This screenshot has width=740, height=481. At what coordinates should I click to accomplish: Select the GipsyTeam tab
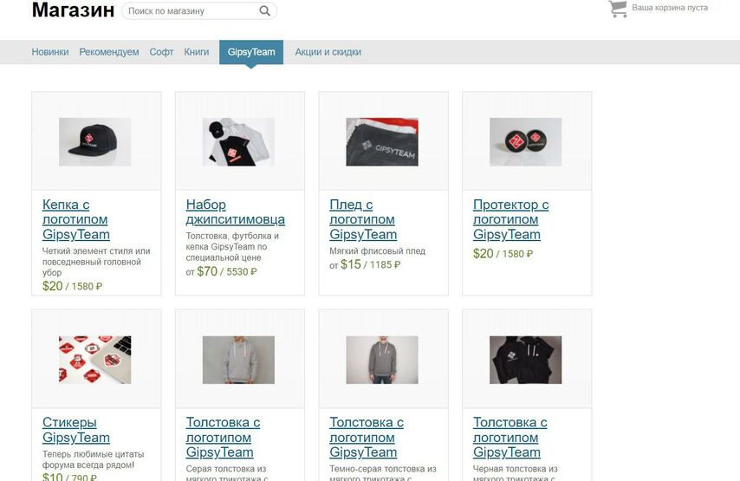click(251, 52)
